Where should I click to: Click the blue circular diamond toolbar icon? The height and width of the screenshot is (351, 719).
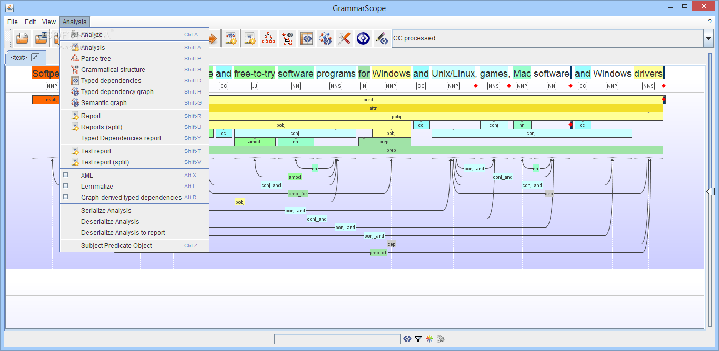click(363, 38)
